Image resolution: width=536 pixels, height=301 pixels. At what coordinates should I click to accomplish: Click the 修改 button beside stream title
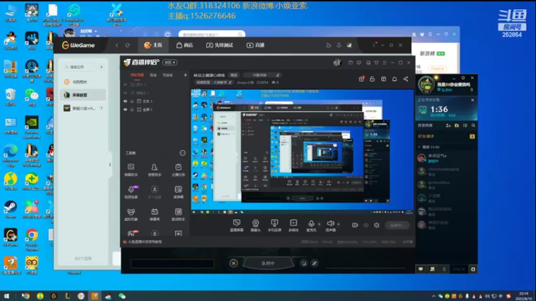(x=234, y=75)
